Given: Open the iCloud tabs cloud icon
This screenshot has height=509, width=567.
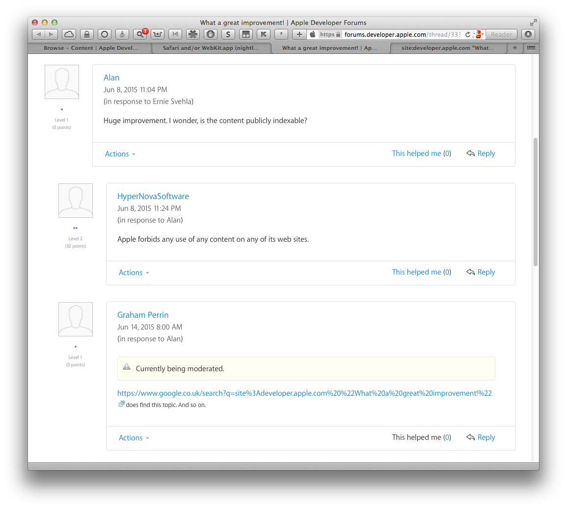Looking at the screenshot, I should coord(69,34).
